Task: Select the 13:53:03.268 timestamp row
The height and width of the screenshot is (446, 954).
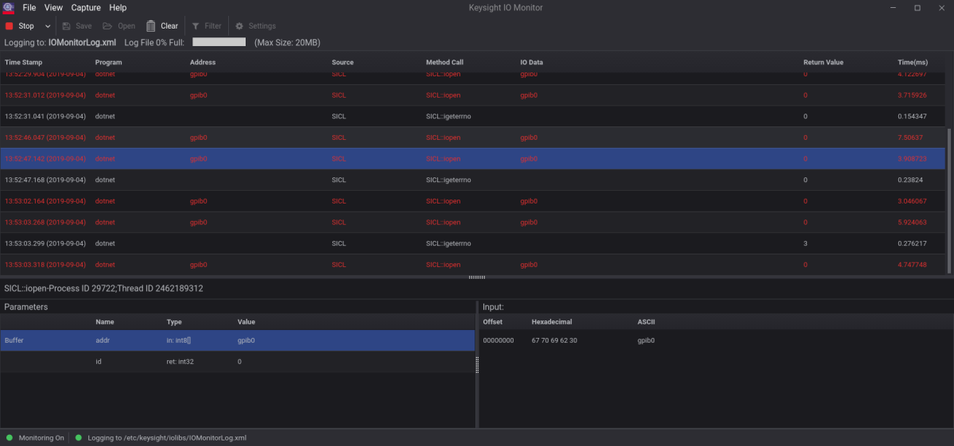Action: (473, 222)
